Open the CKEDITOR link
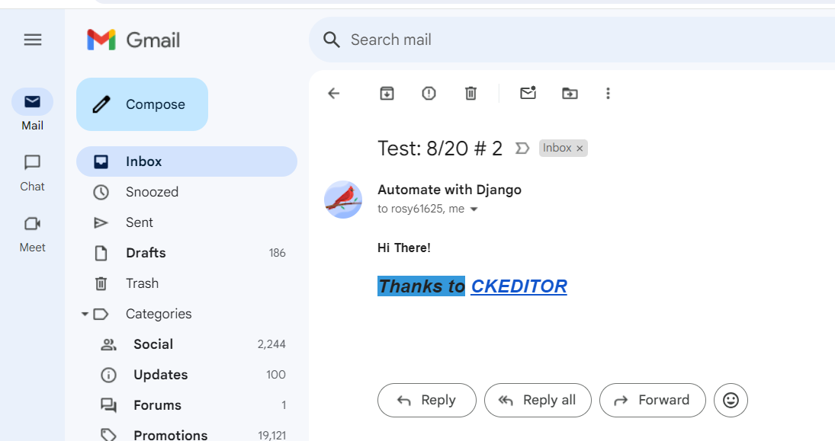This screenshot has width=835, height=441. [x=519, y=286]
